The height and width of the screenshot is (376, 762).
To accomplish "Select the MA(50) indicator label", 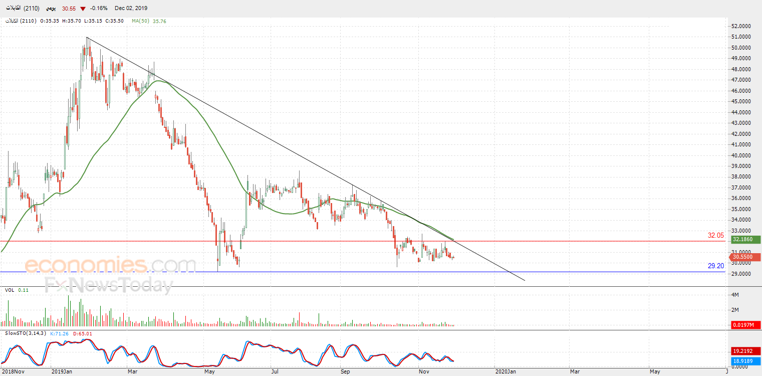I will coord(141,21).
